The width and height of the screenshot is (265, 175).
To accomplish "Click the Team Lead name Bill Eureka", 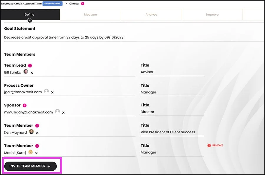I will (13, 72).
